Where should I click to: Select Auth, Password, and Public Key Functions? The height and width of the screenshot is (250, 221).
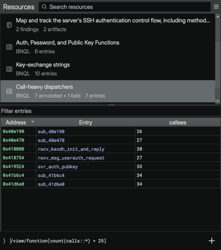point(108,47)
